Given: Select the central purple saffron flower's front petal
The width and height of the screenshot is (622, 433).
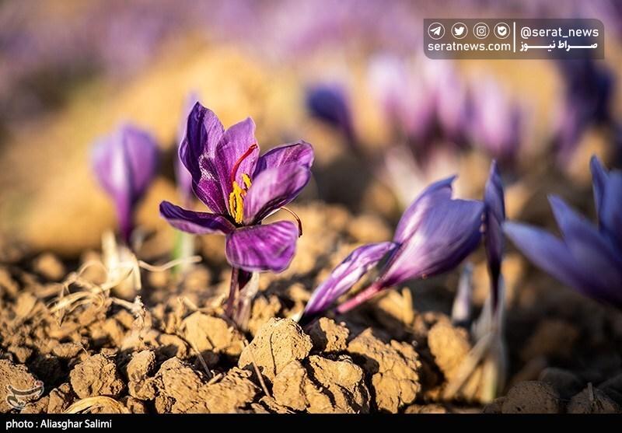Looking at the screenshot, I should (x=262, y=246).
